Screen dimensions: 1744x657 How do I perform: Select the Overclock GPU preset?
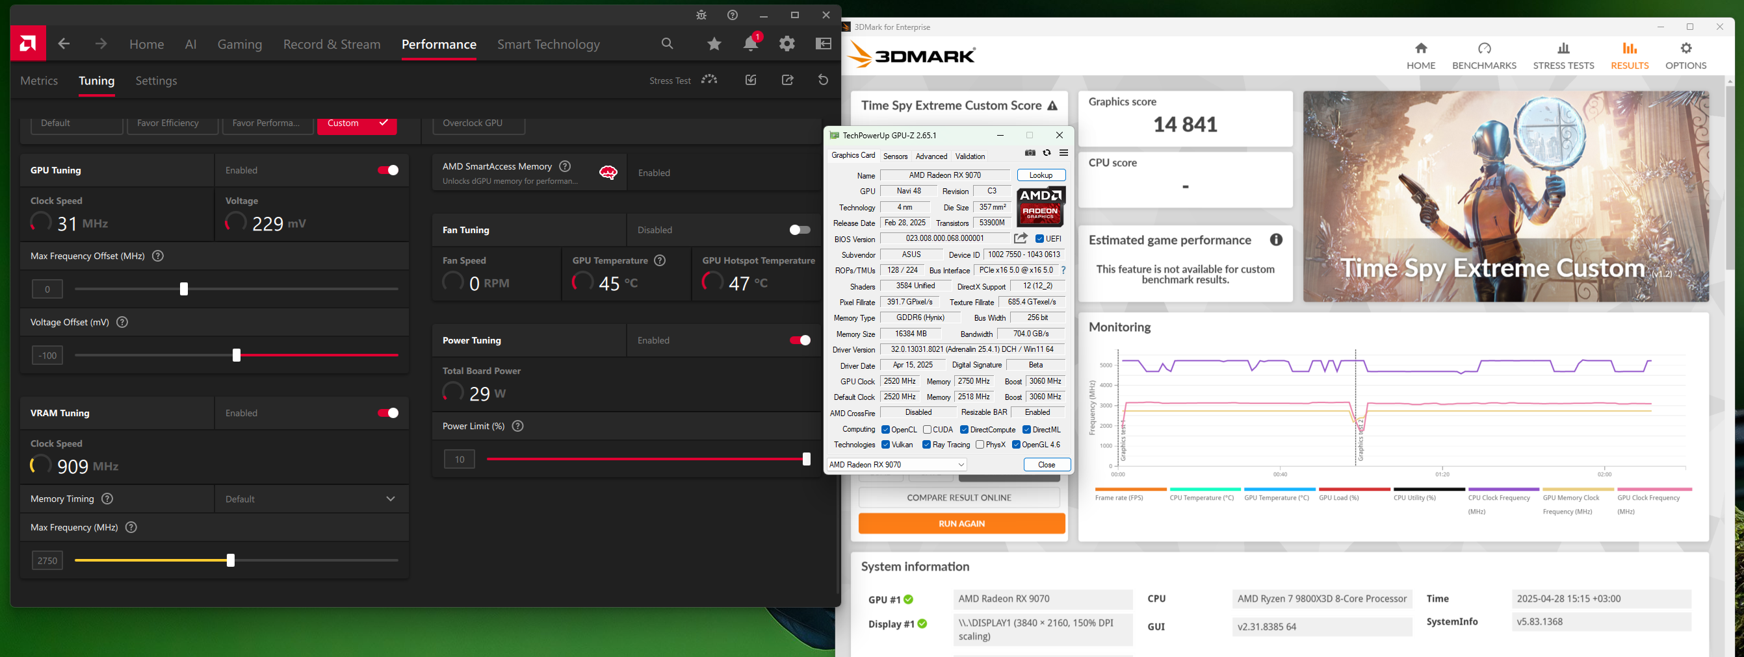coord(478,125)
